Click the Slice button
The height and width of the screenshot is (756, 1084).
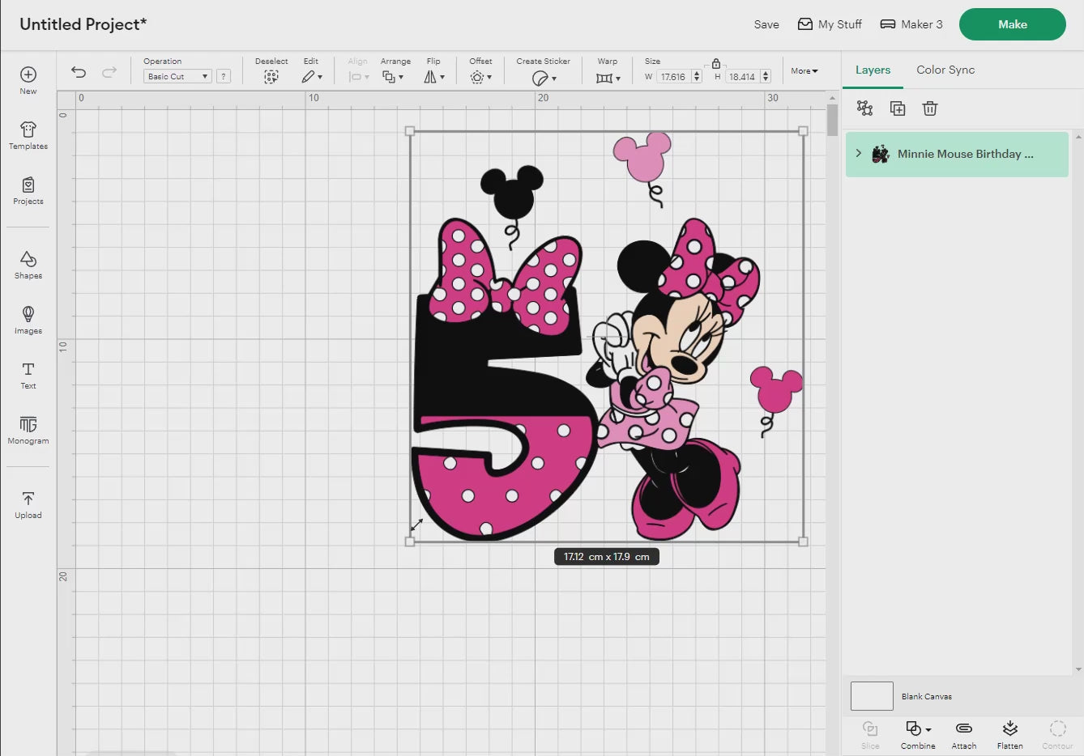click(x=870, y=735)
